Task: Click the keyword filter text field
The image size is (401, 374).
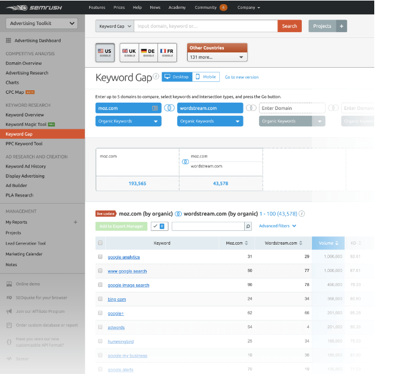Action: 208,226
